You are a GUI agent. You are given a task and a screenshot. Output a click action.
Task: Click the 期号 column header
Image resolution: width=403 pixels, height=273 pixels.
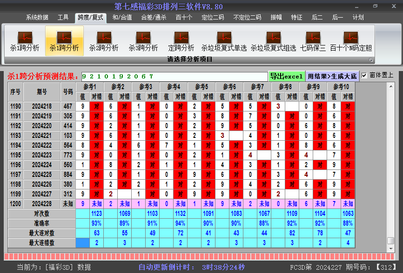pos(41,92)
